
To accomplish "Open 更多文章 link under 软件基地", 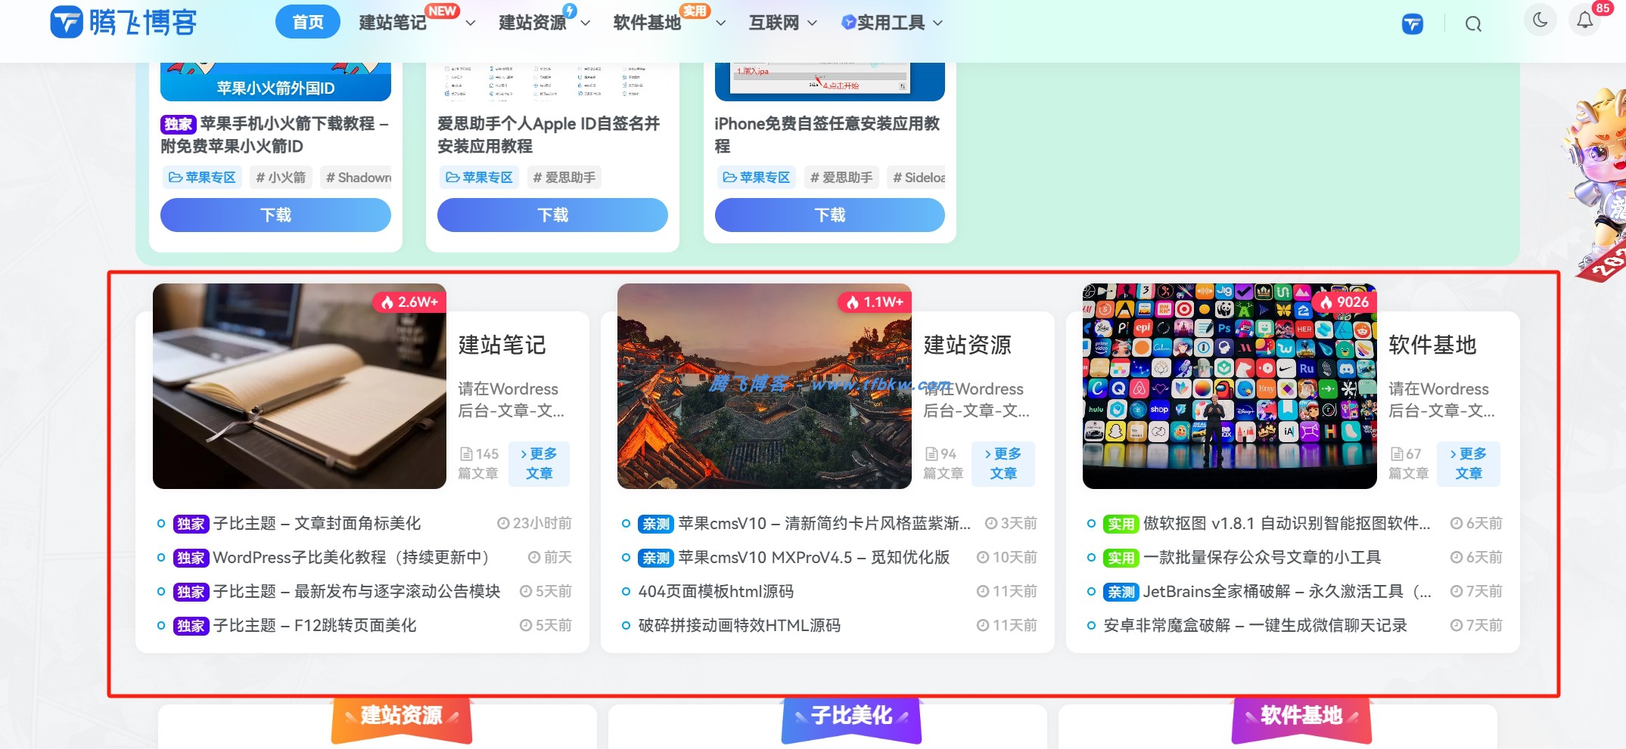I will click(1469, 463).
